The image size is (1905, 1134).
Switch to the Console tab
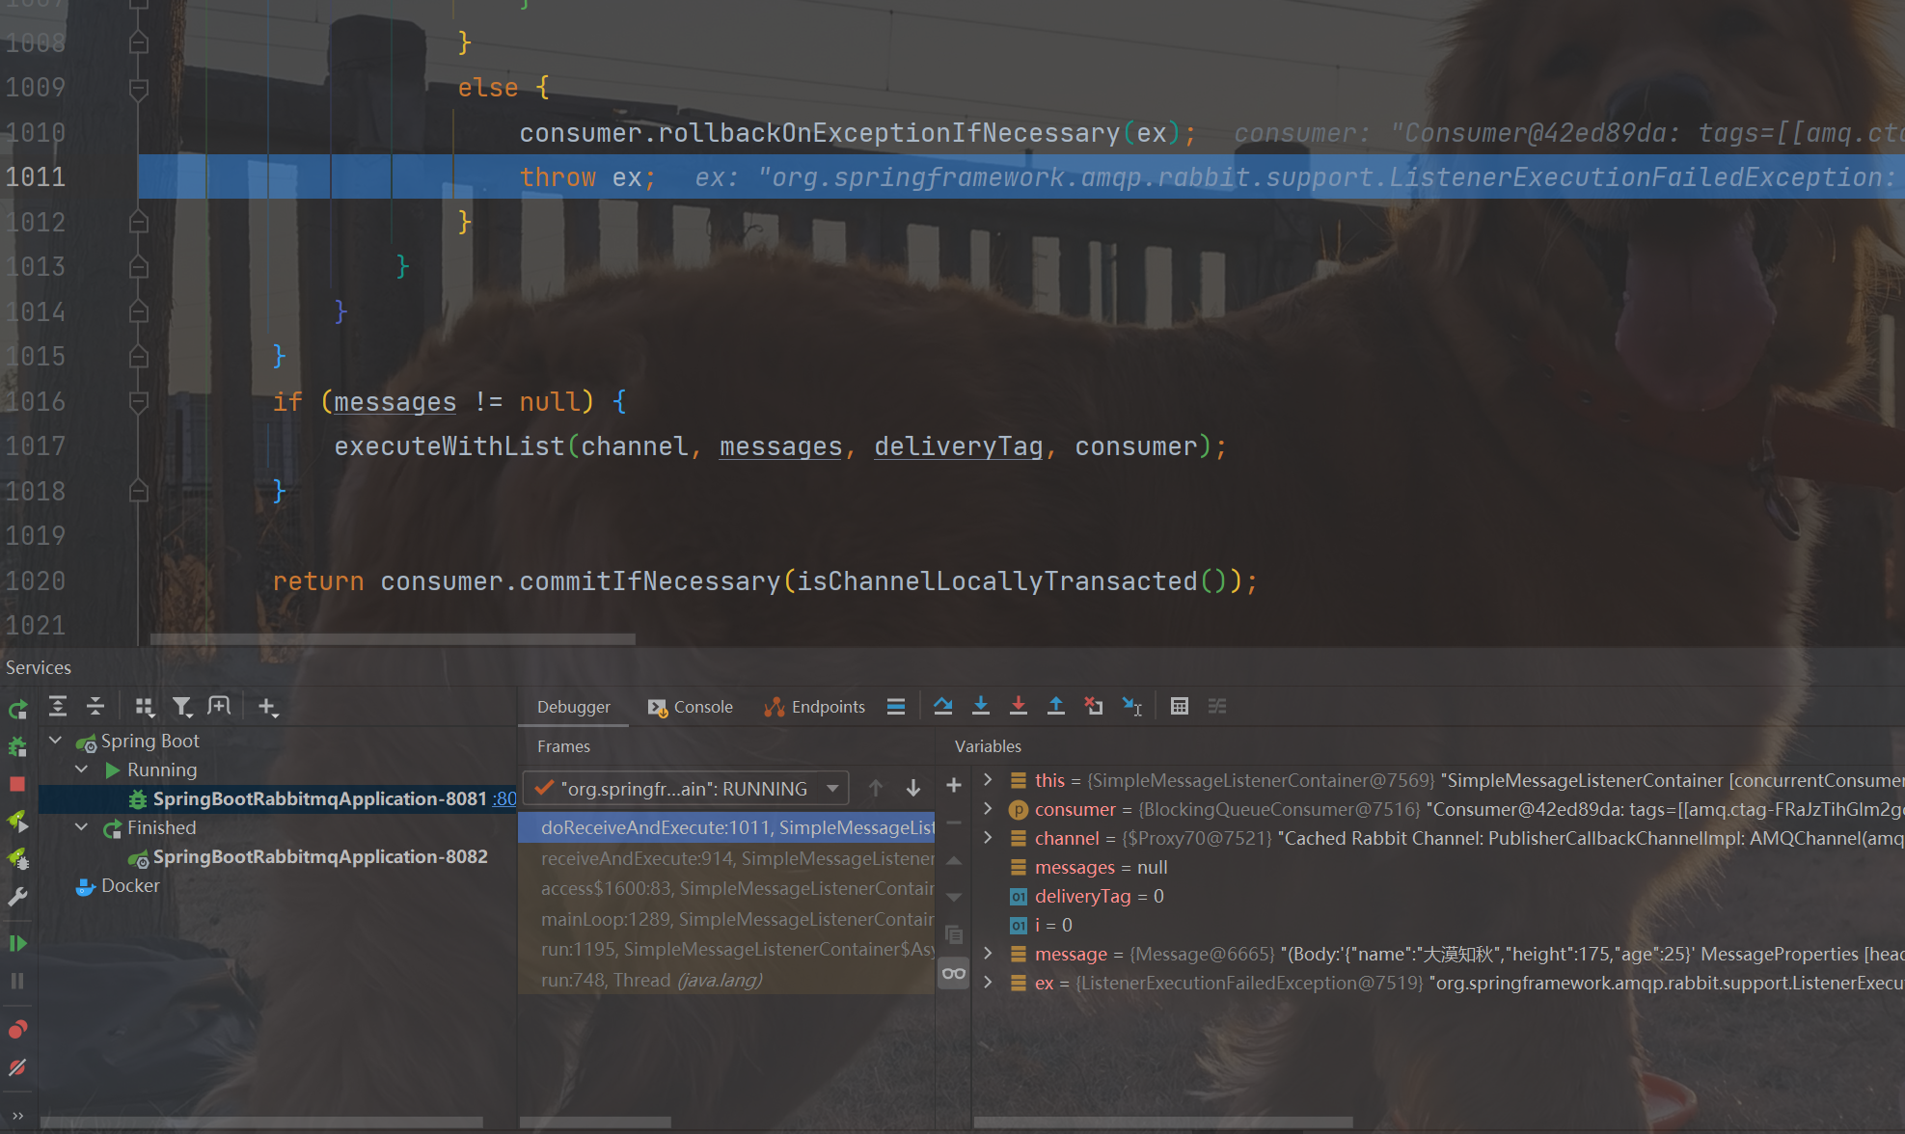691,707
